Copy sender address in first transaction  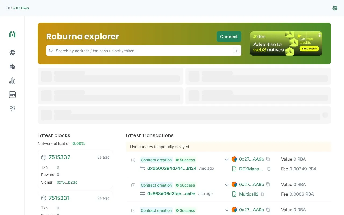click(x=268, y=159)
